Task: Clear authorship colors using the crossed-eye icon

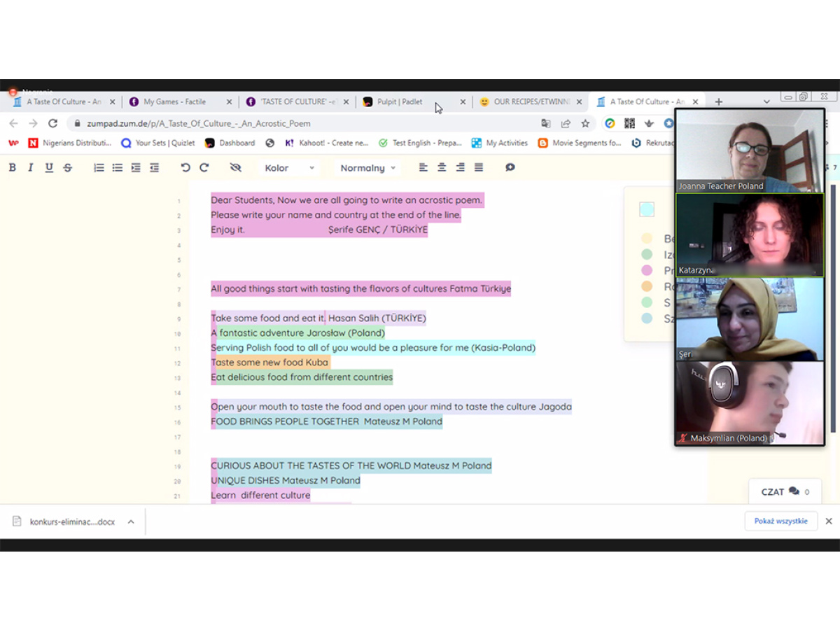Action: coord(236,167)
